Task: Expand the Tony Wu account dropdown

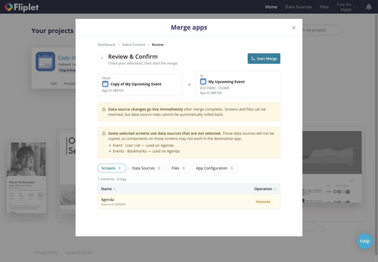Action: click(x=346, y=7)
